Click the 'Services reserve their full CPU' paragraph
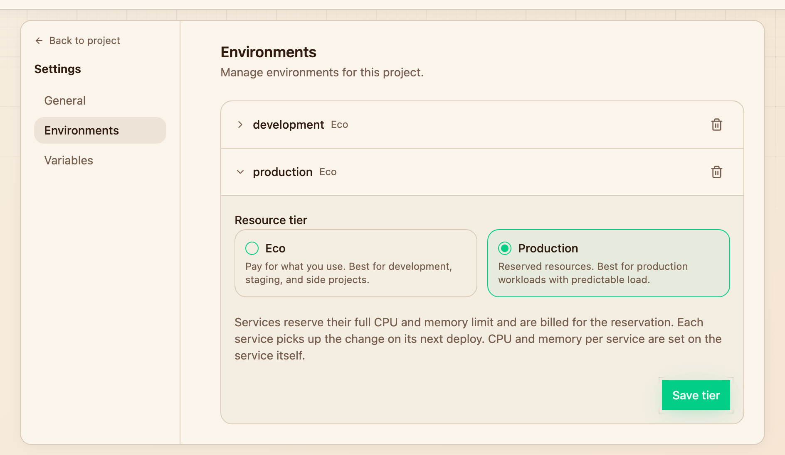The height and width of the screenshot is (455, 785). pyautogui.click(x=478, y=339)
